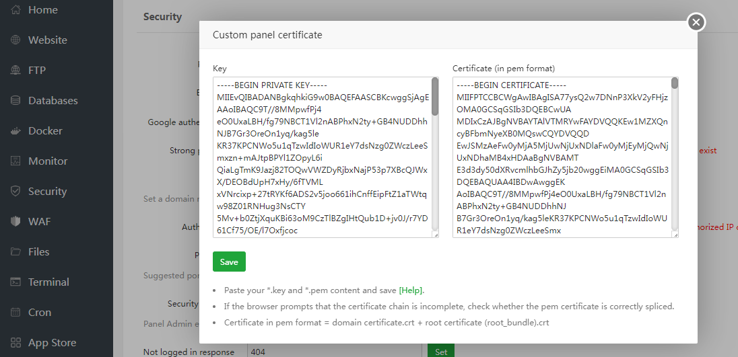Save the custom panel certificate

229,262
